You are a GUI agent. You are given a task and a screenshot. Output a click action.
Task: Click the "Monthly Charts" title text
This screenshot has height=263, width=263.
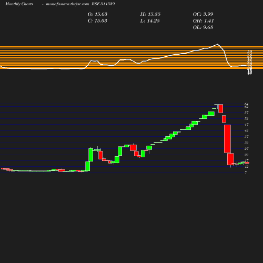[19, 4]
